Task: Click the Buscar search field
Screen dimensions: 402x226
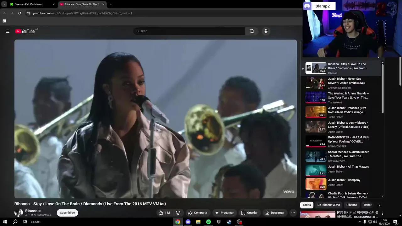Action: (189, 31)
